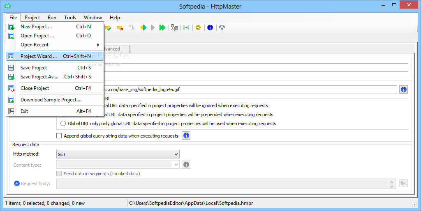Image resolution: width=421 pixels, height=211 pixels.
Task: Click the Project Wizard icon in File menu
Action: click(x=11, y=56)
